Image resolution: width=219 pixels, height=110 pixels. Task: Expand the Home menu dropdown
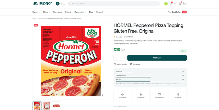click(36, 12)
